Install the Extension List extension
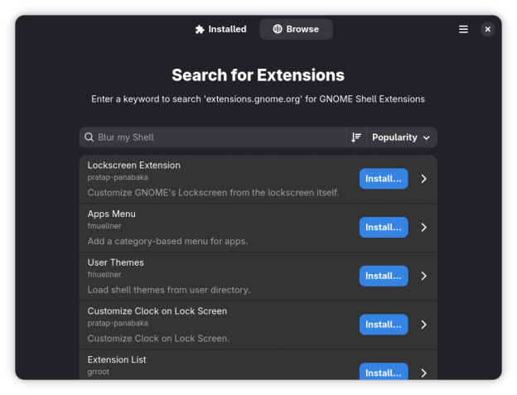The height and width of the screenshot is (395, 517). 384,372
